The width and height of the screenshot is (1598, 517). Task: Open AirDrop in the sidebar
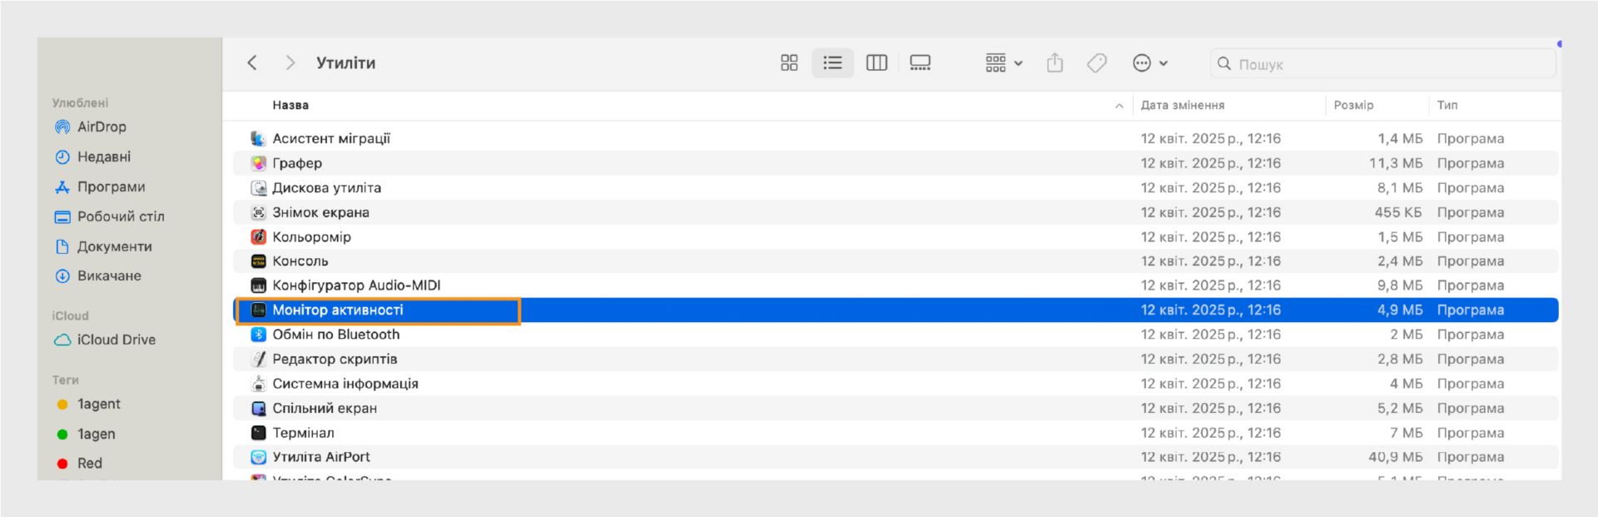pyautogui.click(x=102, y=127)
